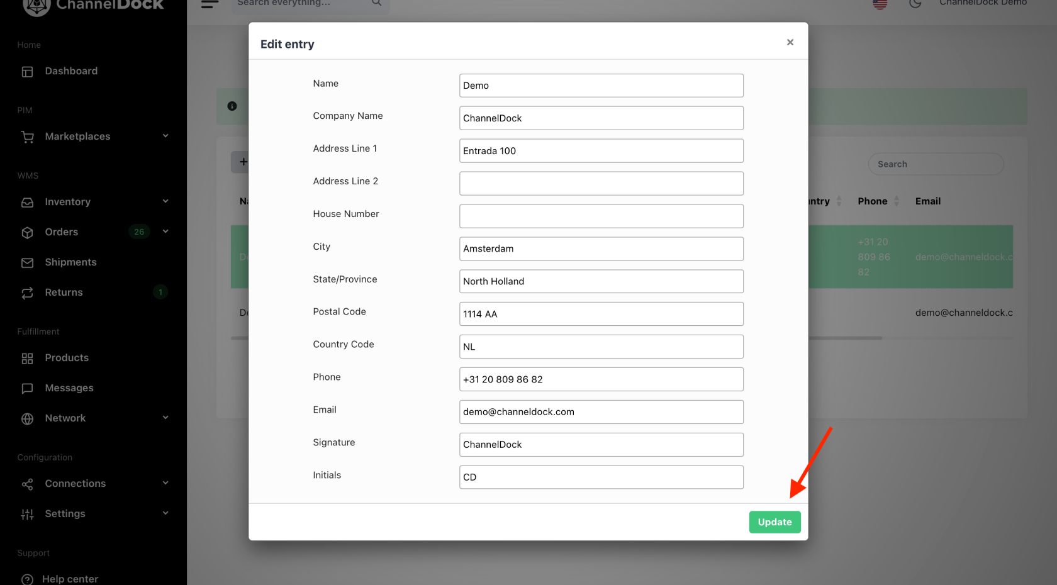1057x585 pixels.
Task: Click phone number in highlighted row
Action: tap(874, 257)
